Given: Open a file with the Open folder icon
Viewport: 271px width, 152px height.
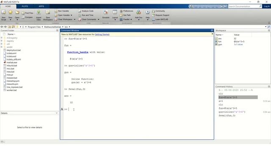Looking at the screenshot, I should [17, 15].
